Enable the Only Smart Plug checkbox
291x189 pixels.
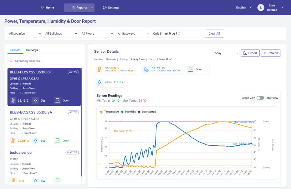click(x=179, y=33)
